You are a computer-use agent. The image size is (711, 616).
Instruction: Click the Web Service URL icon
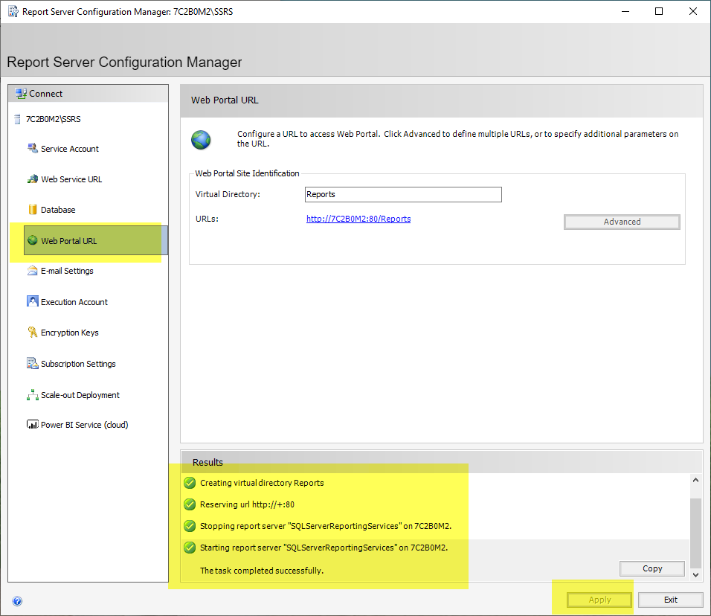(x=32, y=179)
